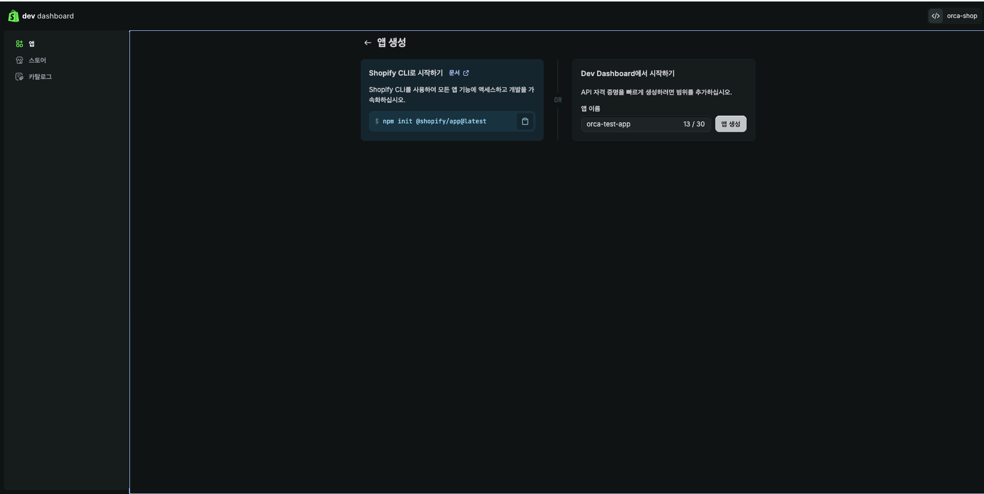This screenshot has width=984, height=494.
Task: Click the '앱 이름' field label
Action: 590,108
